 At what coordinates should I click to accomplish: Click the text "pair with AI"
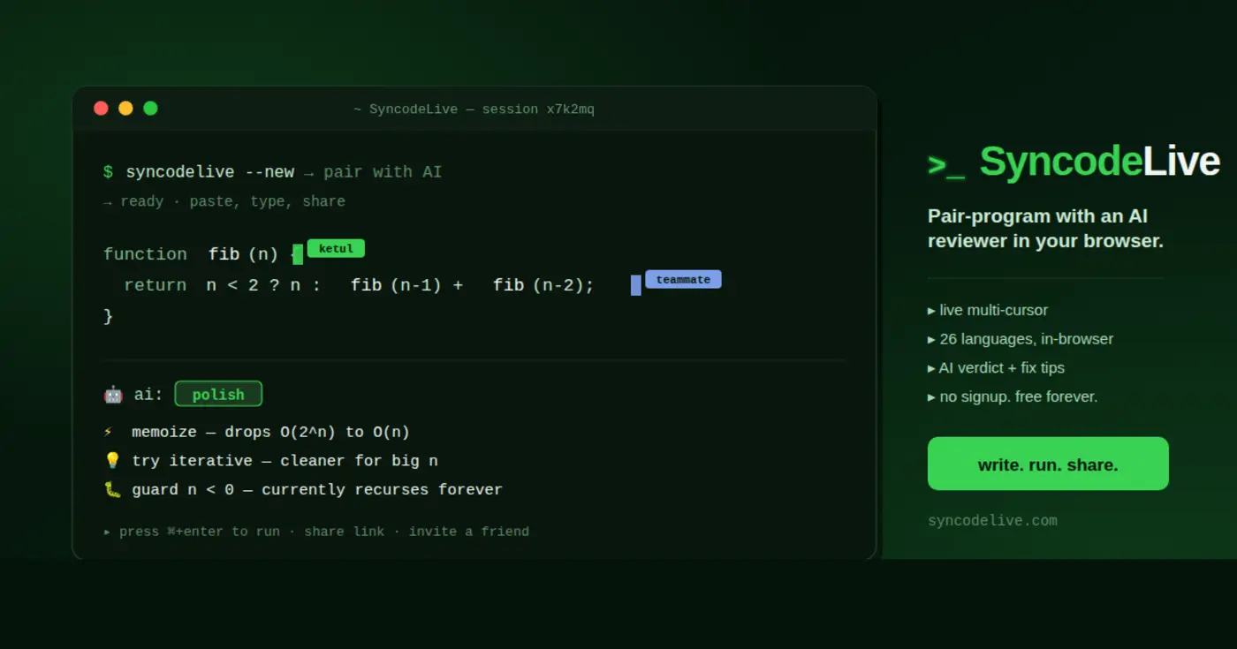pyautogui.click(x=383, y=172)
